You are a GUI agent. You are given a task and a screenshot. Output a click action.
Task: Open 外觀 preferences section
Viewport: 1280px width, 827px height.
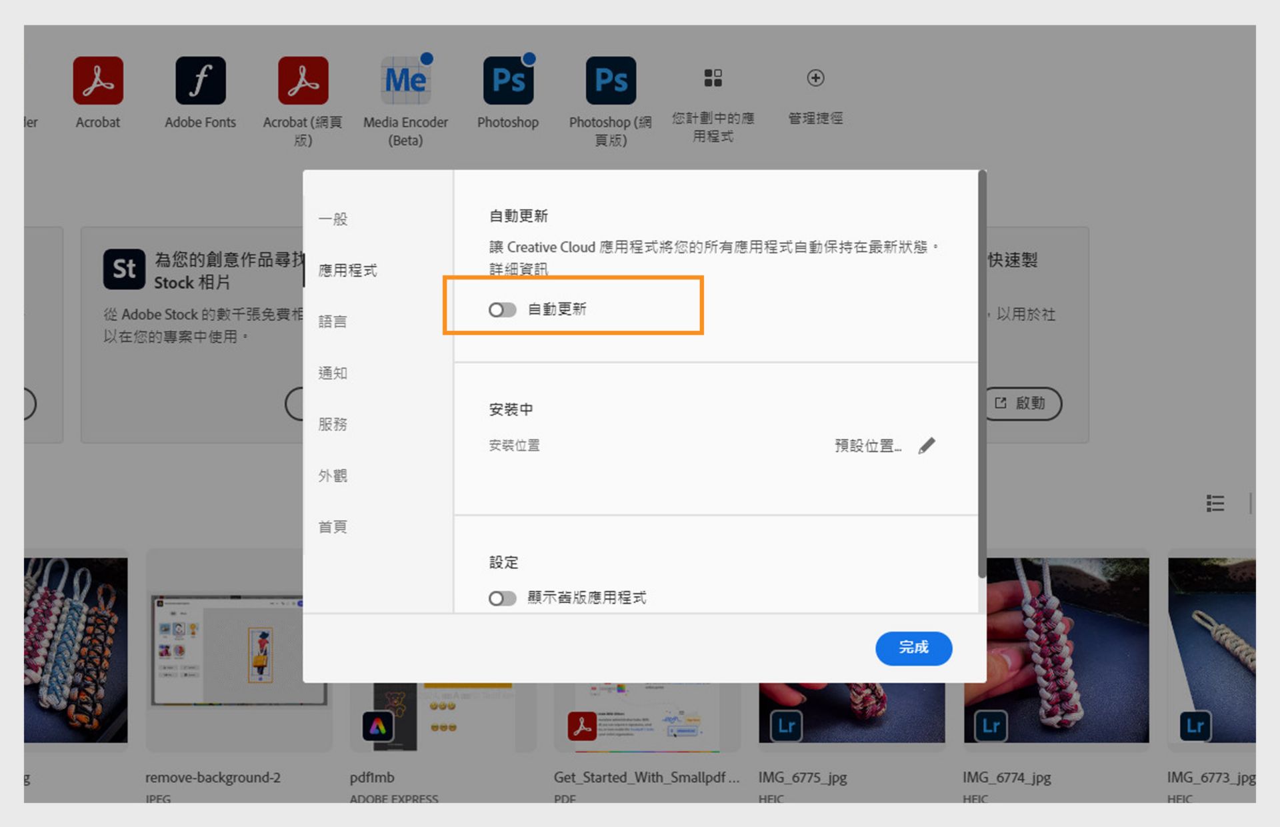pyautogui.click(x=333, y=476)
